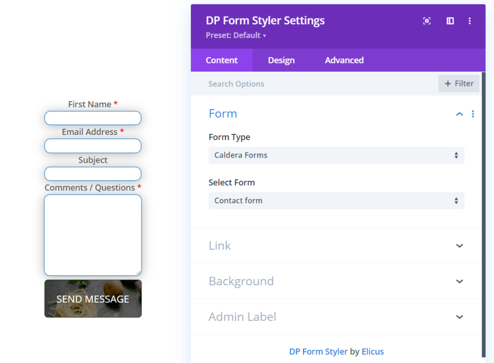Switch to the Advanced tab
This screenshot has height=363, width=494.
344,60
